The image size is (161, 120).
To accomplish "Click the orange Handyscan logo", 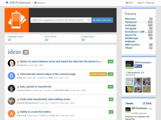I will point(17,20).
